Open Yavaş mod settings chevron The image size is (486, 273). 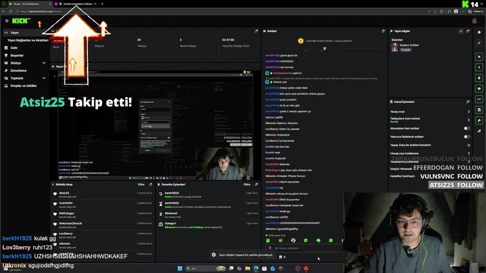(469, 111)
